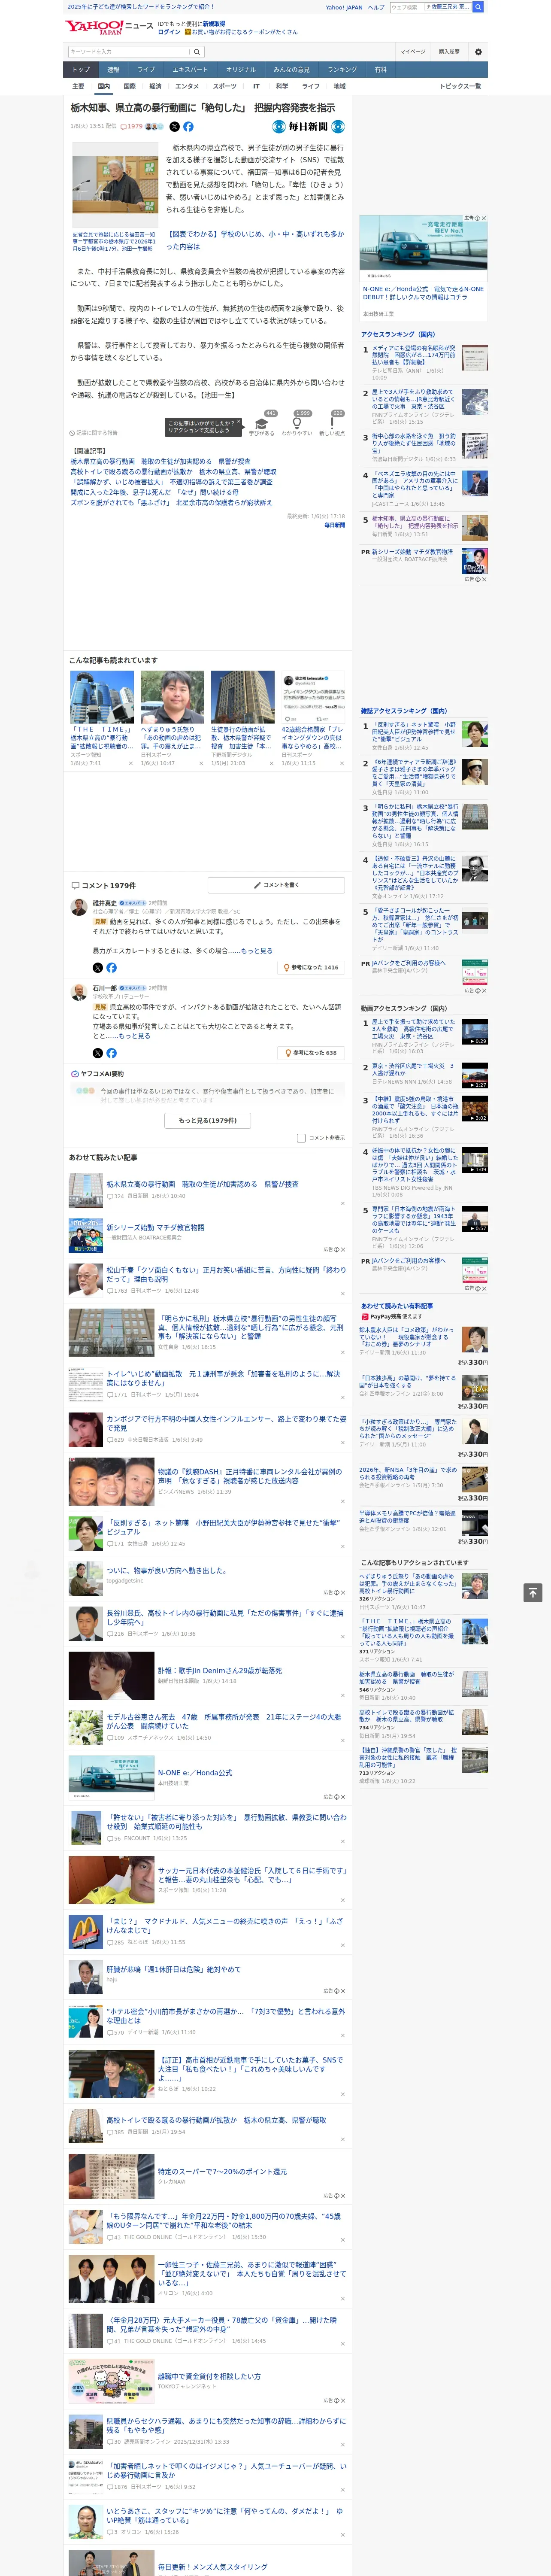Open the Yahoo! JAPAN logo homepage
Image resolution: width=551 pixels, height=2576 pixels.
(95, 27)
